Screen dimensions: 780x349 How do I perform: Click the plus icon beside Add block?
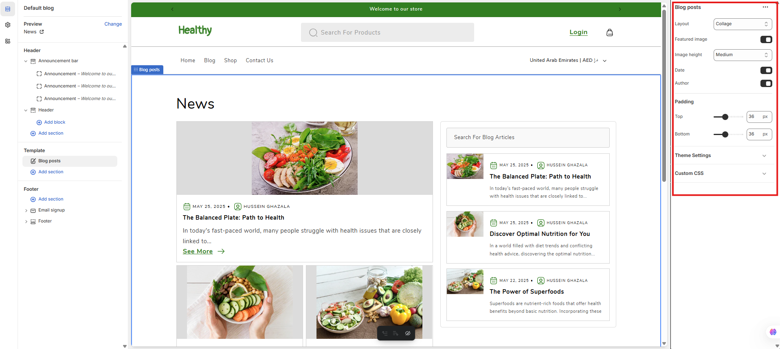point(39,122)
